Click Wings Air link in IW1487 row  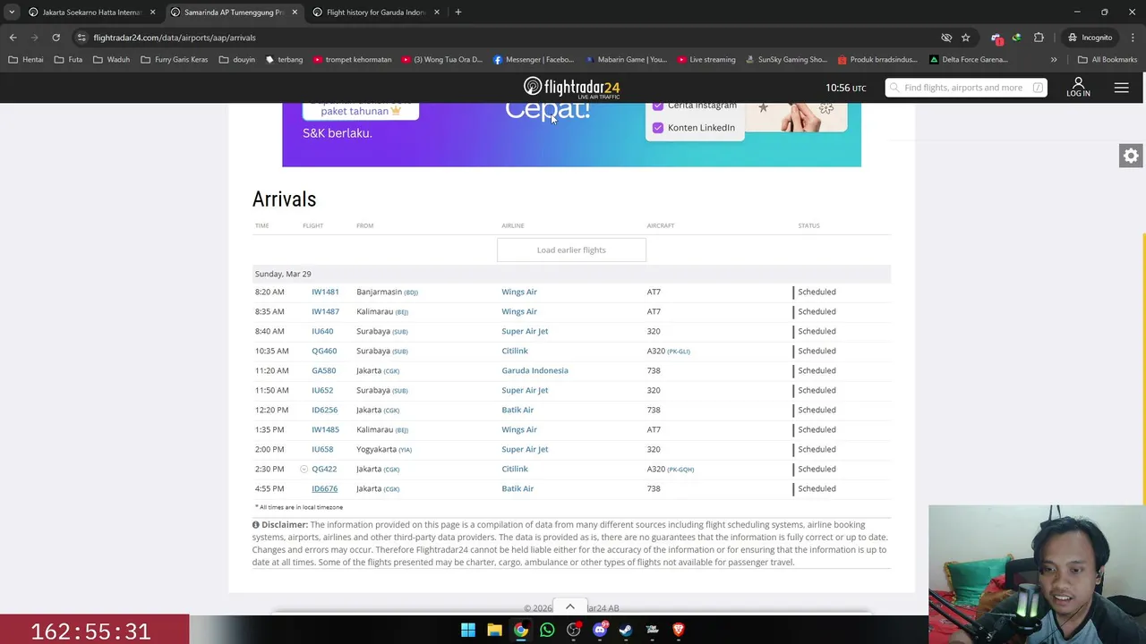(x=519, y=311)
